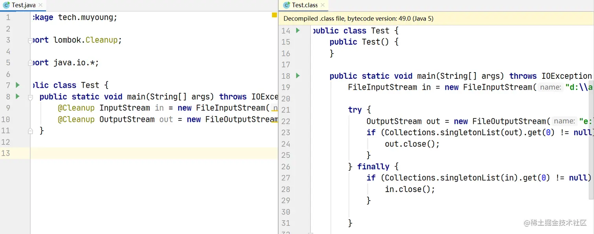Click run arrow on line 14 in Test.class
Viewport: 594px width, 234px height.
298,30
